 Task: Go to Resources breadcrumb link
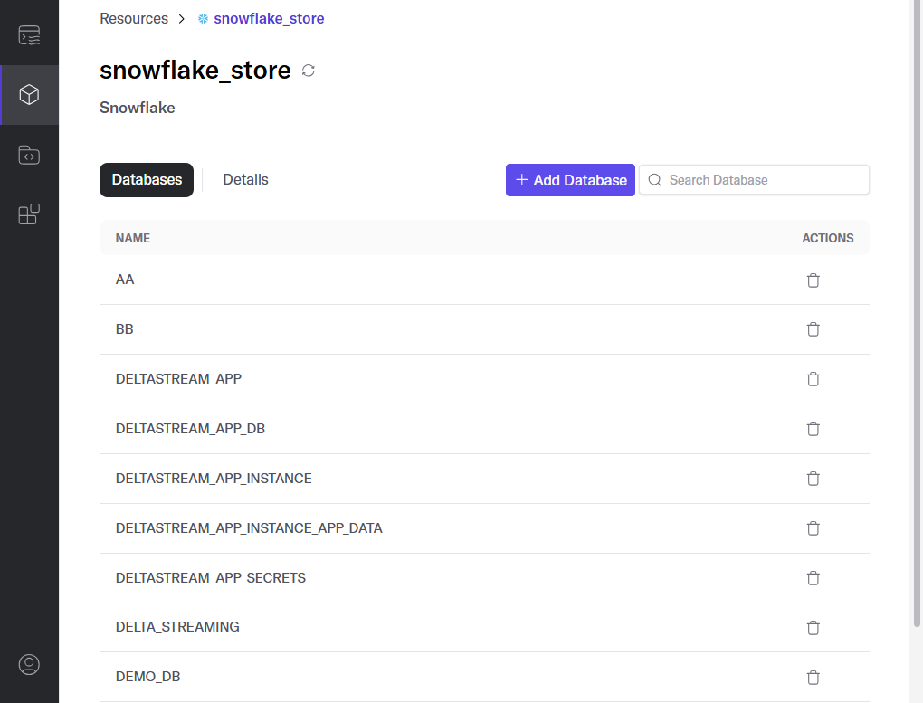(134, 19)
